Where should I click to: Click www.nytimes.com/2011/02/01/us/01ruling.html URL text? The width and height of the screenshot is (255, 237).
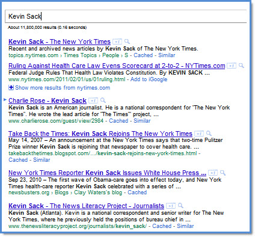tap(67, 79)
